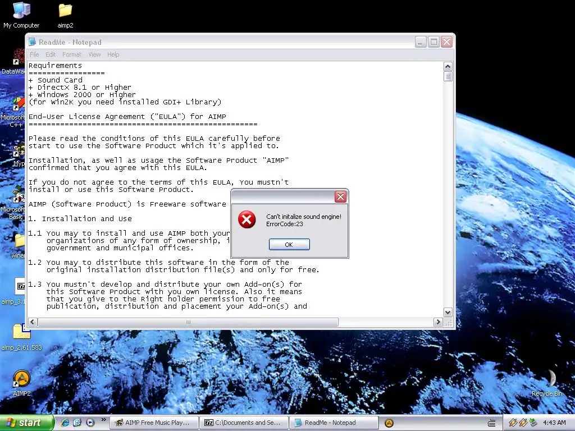The image size is (575, 431).
Task: Click the system clock 4:43 AM
Action: (554, 423)
